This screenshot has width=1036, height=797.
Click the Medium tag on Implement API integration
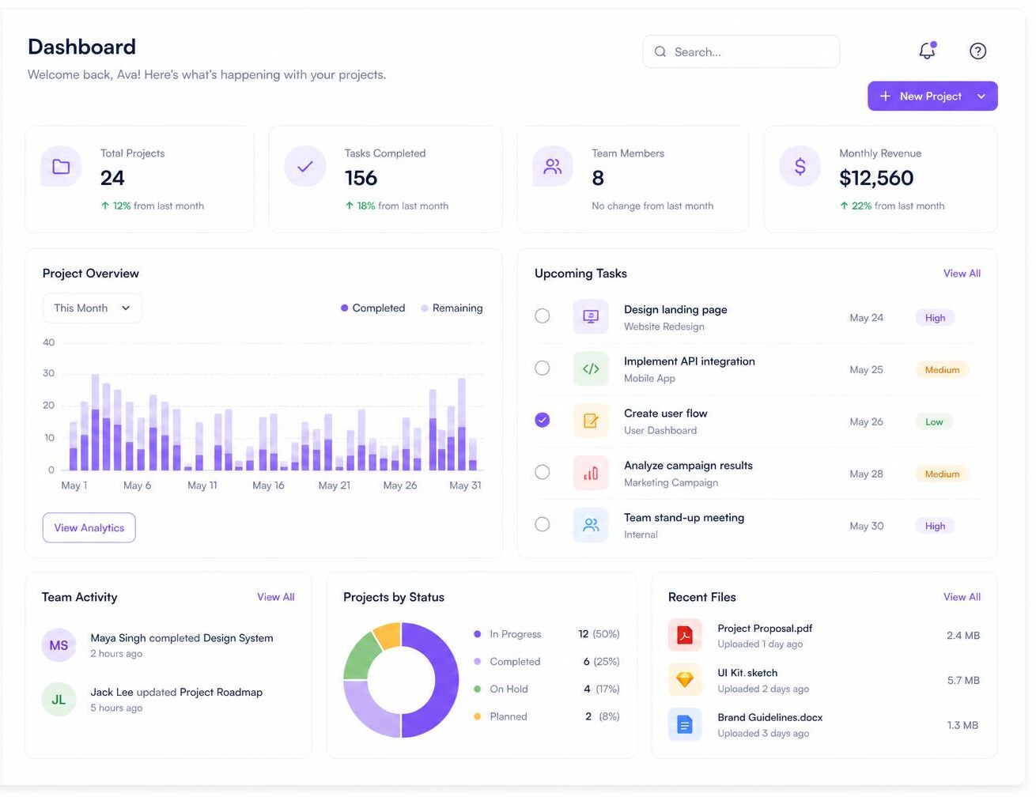click(x=942, y=370)
